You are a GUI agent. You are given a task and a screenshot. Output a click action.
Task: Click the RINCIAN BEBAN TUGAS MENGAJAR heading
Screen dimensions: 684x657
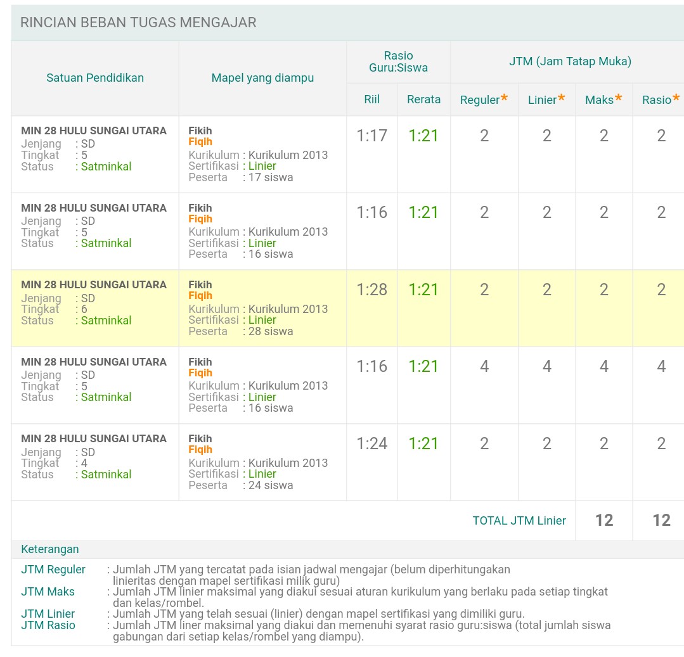click(x=138, y=22)
